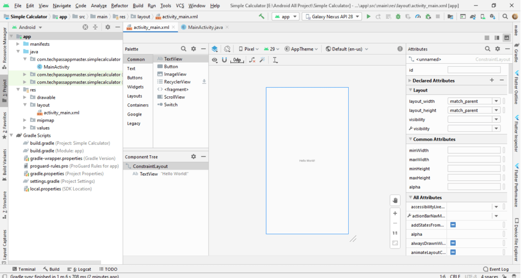Collapse the Declared Attributes section
This screenshot has width=522, height=278.
410,80
